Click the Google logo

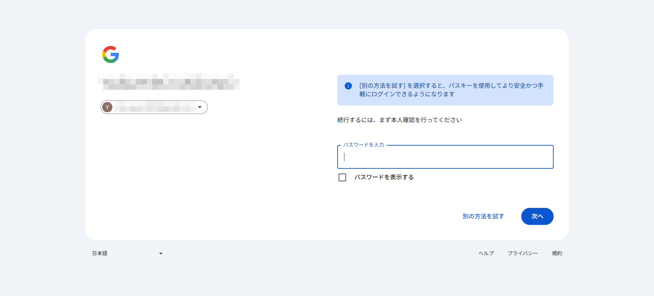point(110,54)
